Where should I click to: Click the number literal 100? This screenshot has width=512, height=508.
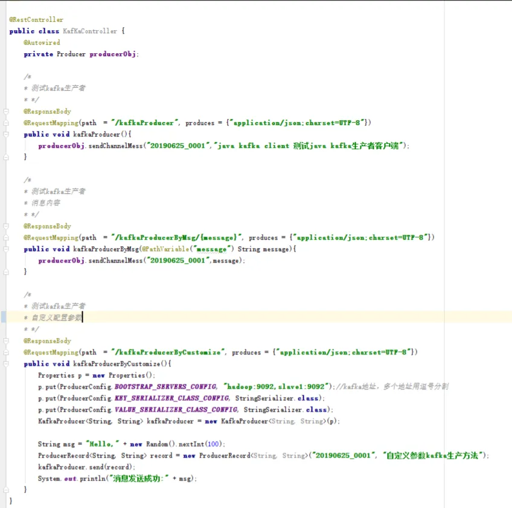coord(213,444)
